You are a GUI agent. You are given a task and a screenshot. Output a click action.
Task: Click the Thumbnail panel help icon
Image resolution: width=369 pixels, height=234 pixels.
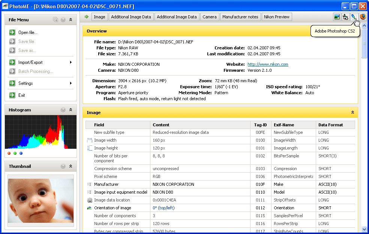click(x=63, y=166)
